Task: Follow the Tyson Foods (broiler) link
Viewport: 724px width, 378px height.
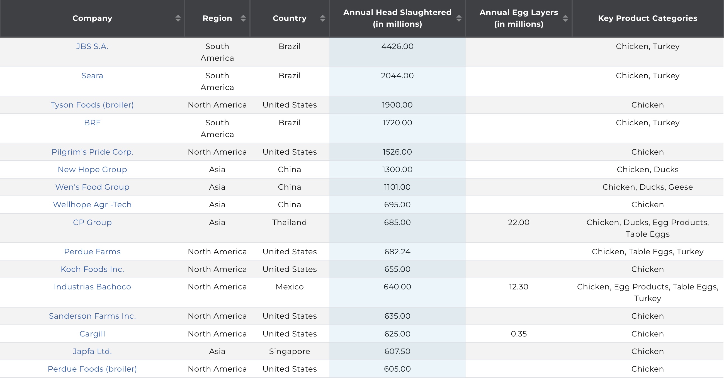Action: tap(92, 105)
